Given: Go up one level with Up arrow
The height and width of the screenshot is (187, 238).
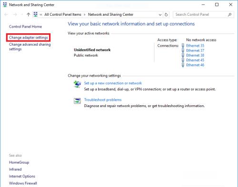Looking at the screenshot, I should 29,15.
